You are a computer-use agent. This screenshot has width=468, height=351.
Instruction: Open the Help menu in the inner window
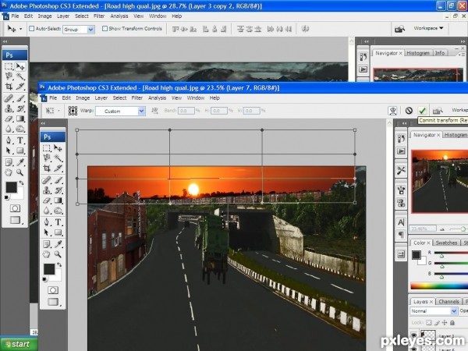click(x=214, y=98)
